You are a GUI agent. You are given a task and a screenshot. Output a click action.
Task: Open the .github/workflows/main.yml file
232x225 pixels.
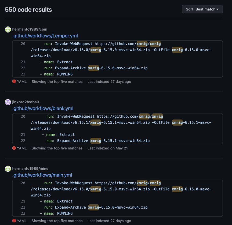pyautogui.click(x=42, y=175)
